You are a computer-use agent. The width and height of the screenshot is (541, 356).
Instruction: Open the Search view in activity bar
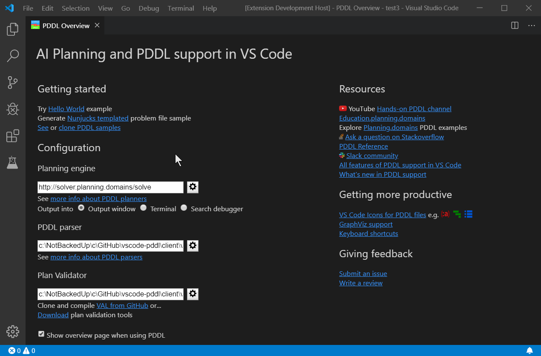(x=13, y=56)
